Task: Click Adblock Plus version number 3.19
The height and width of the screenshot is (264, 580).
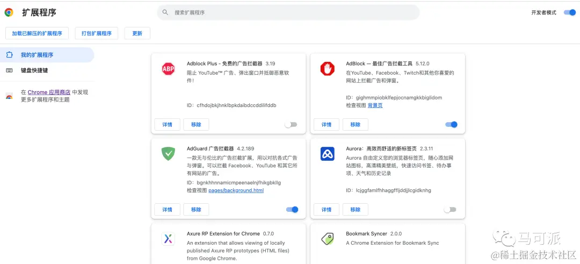Action: 270,63
